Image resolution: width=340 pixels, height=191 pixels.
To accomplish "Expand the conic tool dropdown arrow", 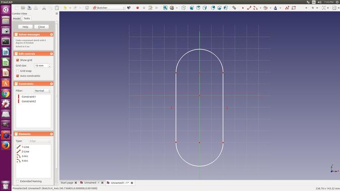I will [x=280, y=8].
